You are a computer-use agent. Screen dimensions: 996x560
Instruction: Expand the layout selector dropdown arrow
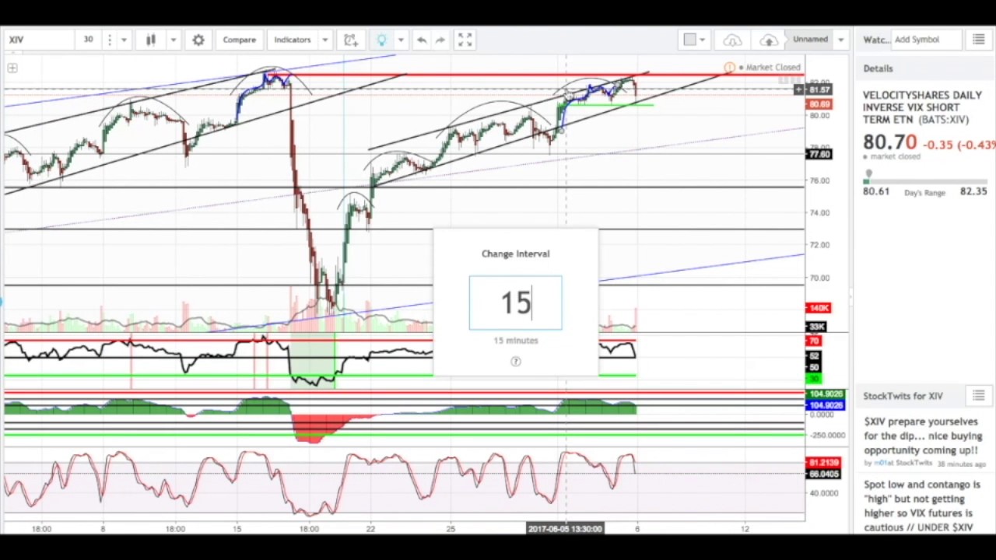pos(702,40)
